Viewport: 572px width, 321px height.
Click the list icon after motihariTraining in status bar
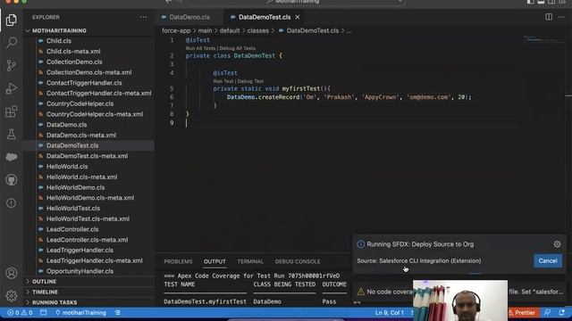[117, 313]
